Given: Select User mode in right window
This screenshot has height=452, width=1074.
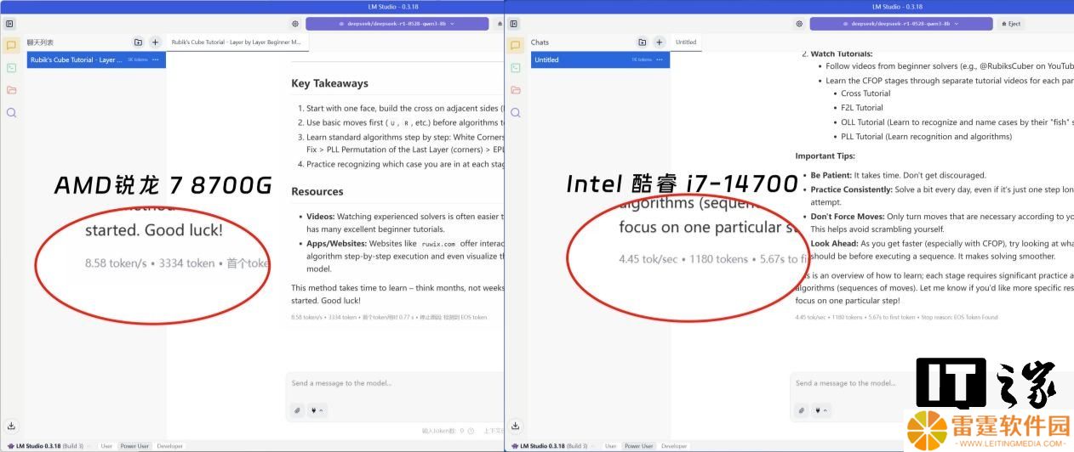Looking at the screenshot, I should click(610, 446).
